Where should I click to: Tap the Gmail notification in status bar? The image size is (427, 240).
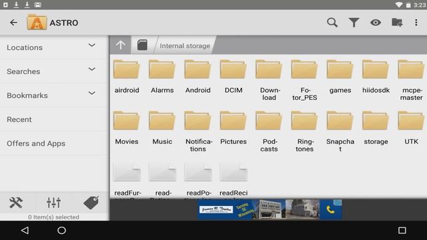[x=38, y=5]
